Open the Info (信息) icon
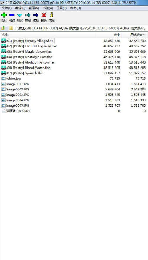The width and height of the screenshot is (148, 260). [52, 15]
